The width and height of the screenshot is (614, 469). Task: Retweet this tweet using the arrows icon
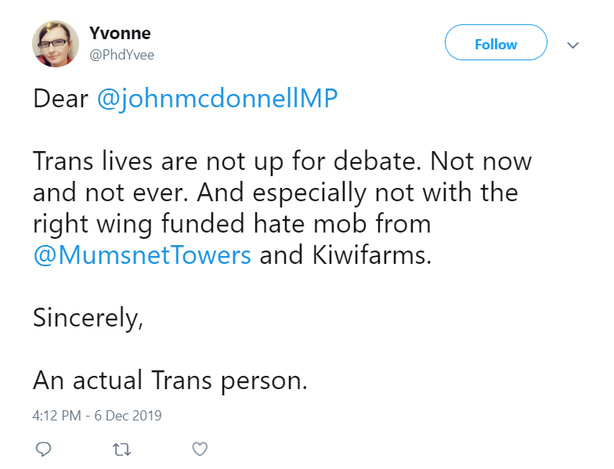click(x=122, y=449)
